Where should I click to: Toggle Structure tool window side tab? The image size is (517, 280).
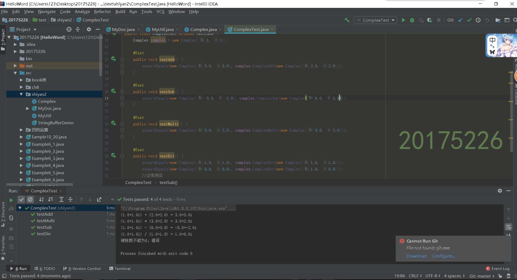click(3, 214)
